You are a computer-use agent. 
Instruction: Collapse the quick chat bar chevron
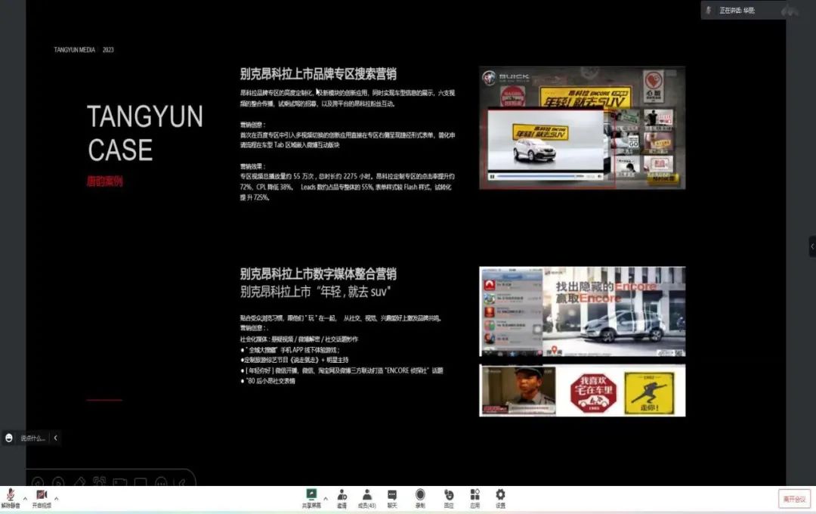56,438
